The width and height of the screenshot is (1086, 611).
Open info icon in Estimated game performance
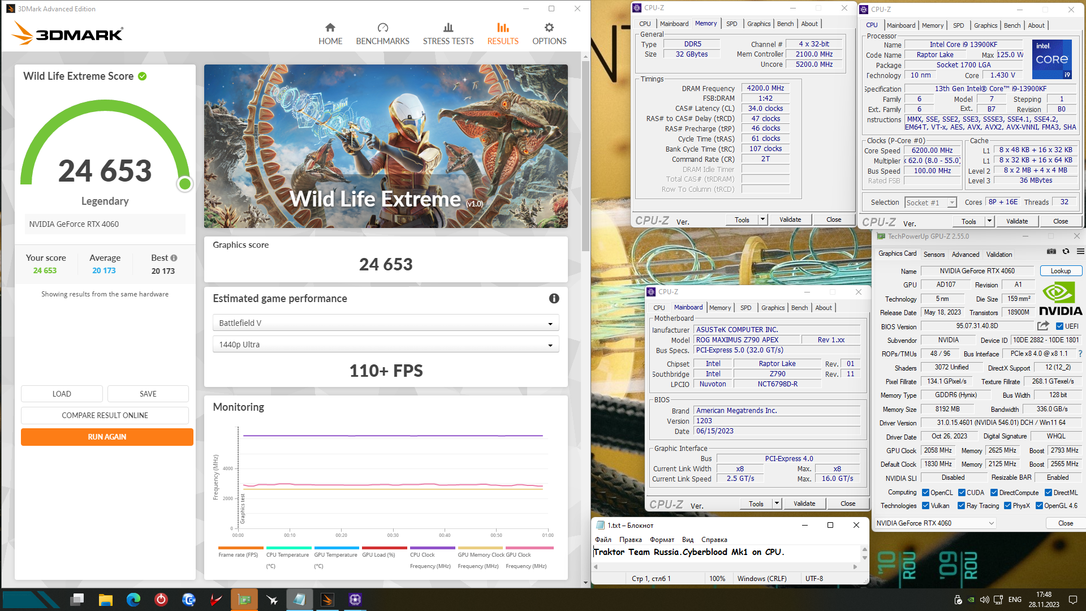pos(554,299)
